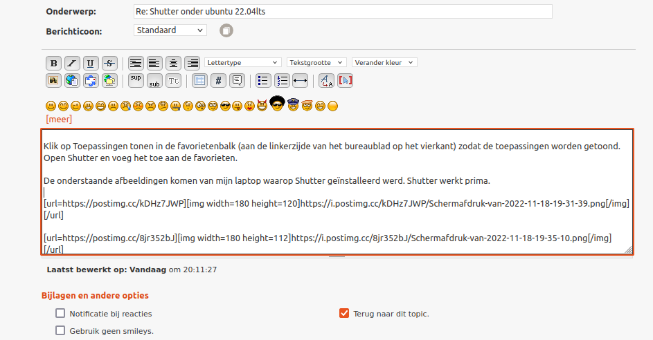Image resolution: width=653 pixels, height=340 pixels.
Task: Insert a hyperlink with globe icon
Action: click(72, 81)
